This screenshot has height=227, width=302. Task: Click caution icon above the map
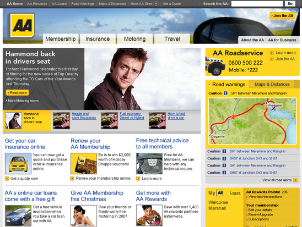pos(225,93)
